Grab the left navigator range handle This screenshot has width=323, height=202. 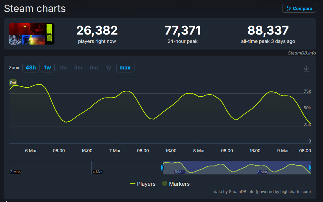(163, 168)
